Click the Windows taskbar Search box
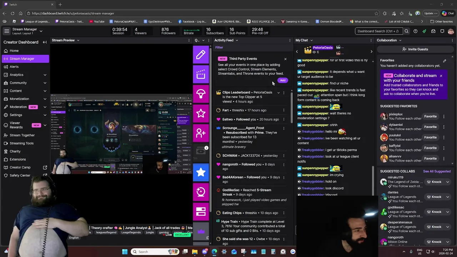The width and height of the screenshot is (457, 257). coord(154,252)
